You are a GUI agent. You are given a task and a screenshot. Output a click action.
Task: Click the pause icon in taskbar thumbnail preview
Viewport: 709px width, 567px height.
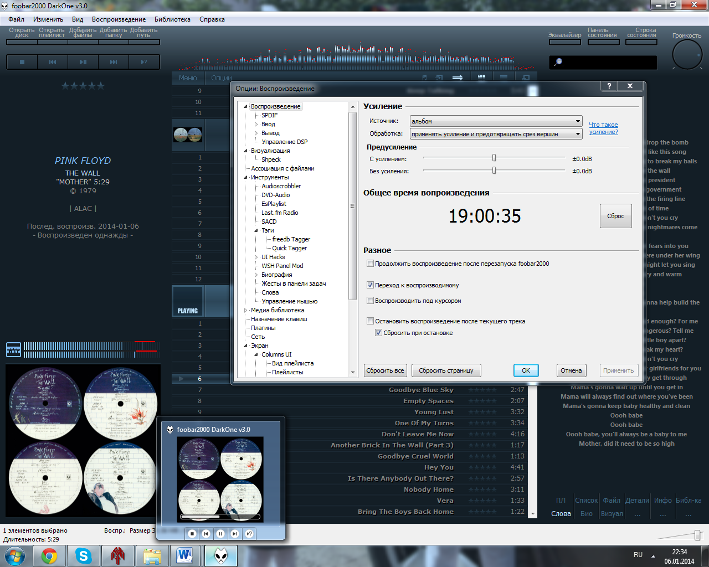[220, 534]
